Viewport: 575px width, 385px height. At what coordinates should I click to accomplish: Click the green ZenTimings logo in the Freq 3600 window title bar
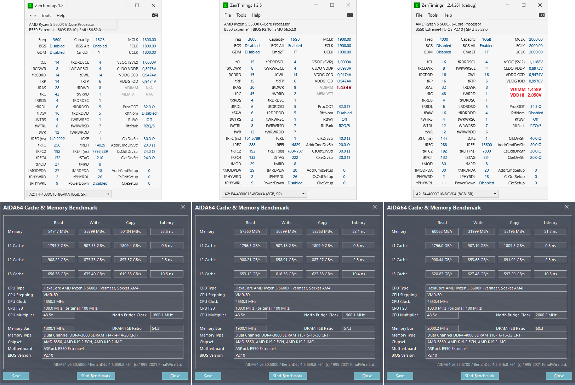(30, 5)
